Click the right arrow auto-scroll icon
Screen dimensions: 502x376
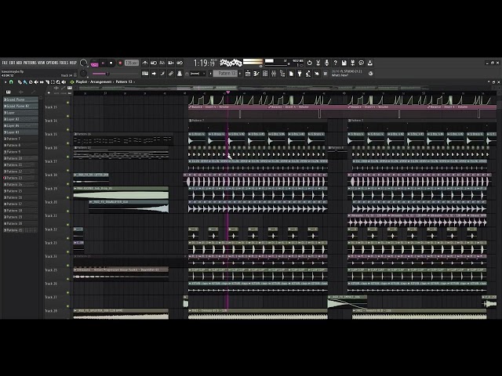[154, 74]
